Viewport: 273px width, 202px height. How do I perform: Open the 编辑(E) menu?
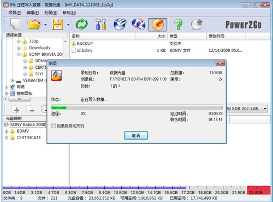[33, 13]
